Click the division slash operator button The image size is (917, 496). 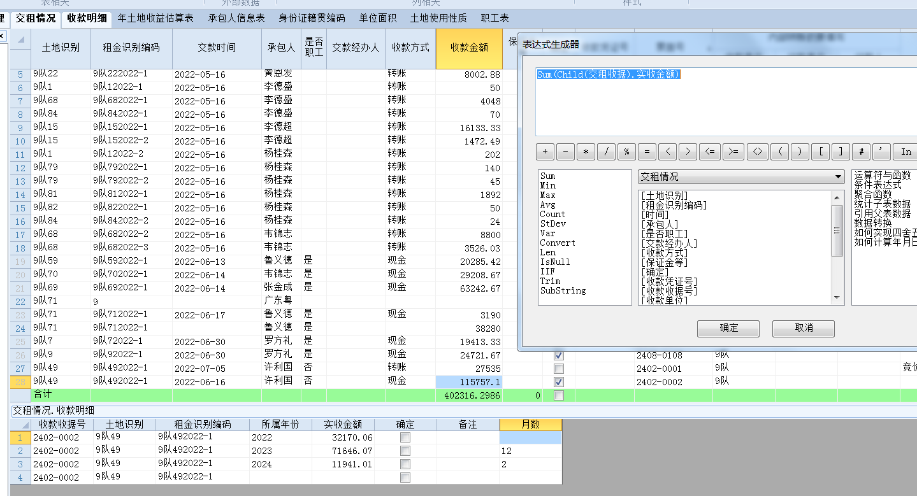pos(606,152)
